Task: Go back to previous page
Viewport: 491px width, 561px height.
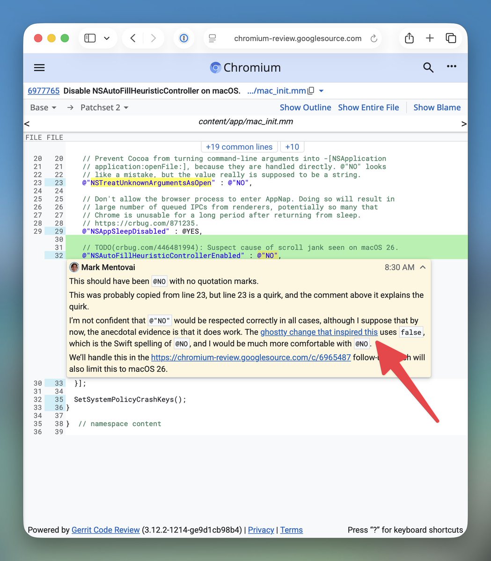Action: coord(133,38)
